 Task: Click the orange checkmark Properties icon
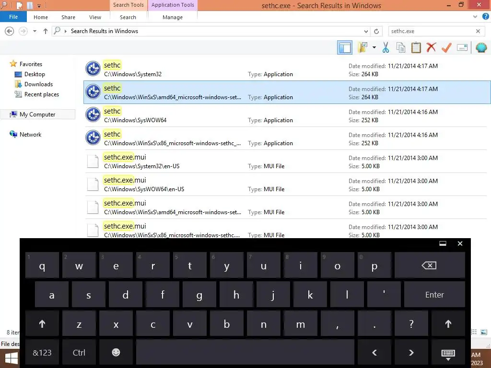(446, 47)
